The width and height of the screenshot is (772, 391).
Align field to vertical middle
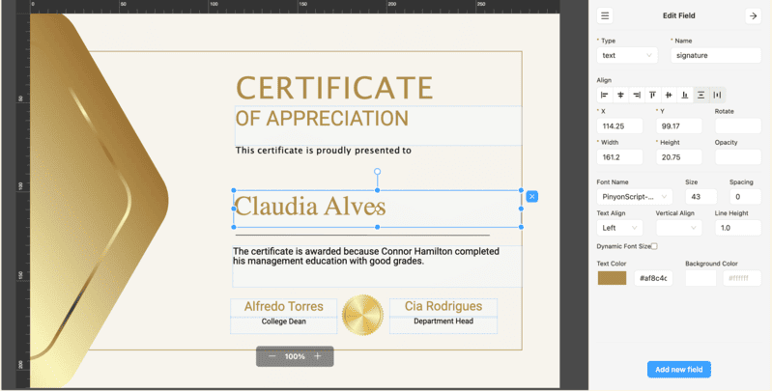(669, 96)
